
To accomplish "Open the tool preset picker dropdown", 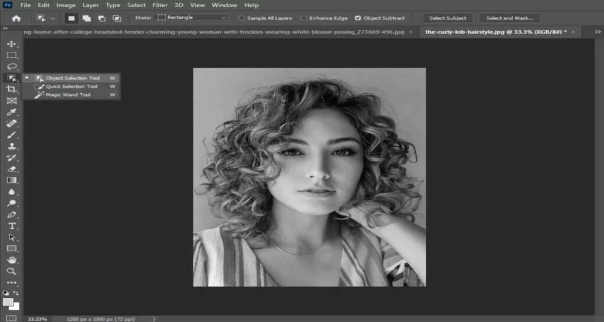I will pos(52,18).
